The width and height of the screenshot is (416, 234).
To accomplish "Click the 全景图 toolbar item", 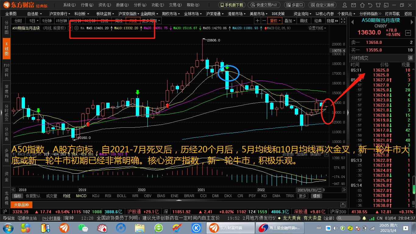I will (x=11, y=14).
